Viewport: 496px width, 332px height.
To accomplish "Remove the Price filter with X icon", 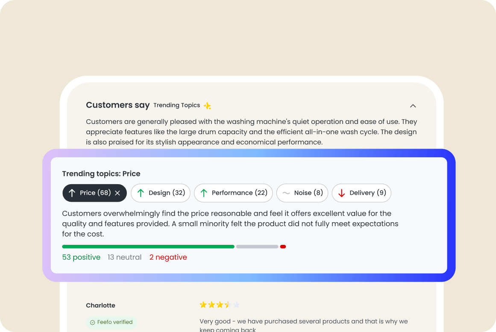I will point(117,193).
